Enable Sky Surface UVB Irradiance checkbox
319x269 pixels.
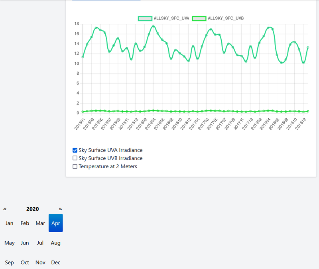75,158
